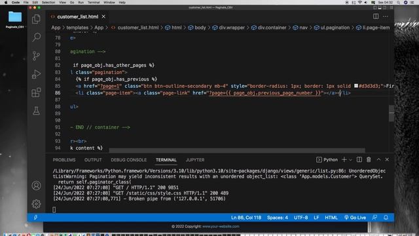
Task: Open Siri icon in menu bar
Action: (x=405, y=3)
